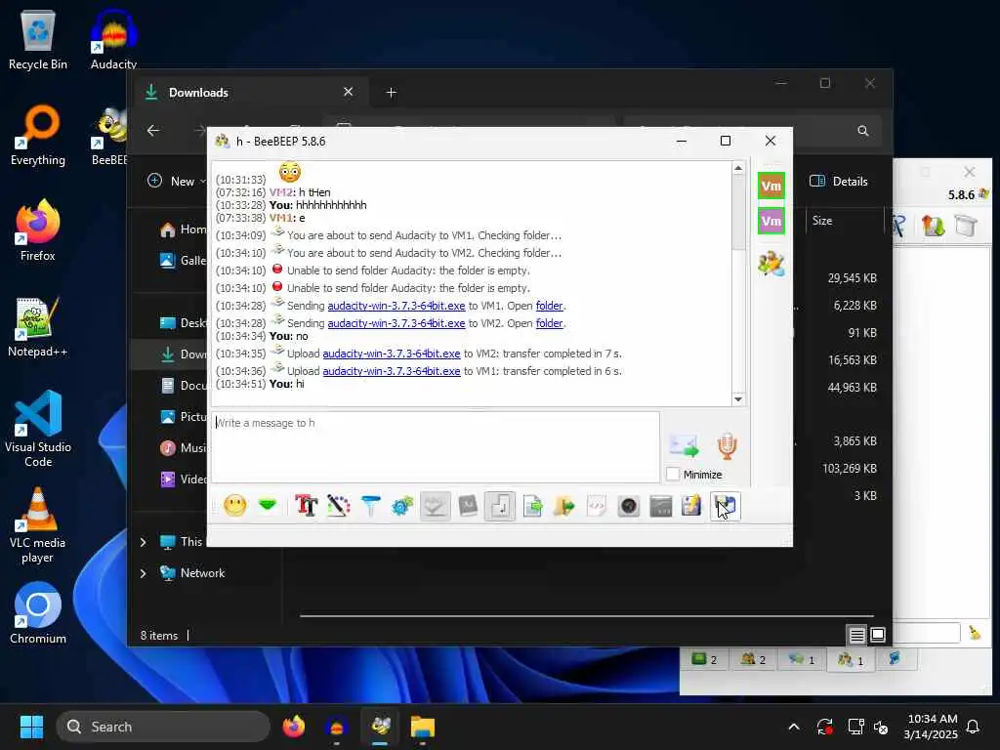Enable the Minimize checkbox

673,475
